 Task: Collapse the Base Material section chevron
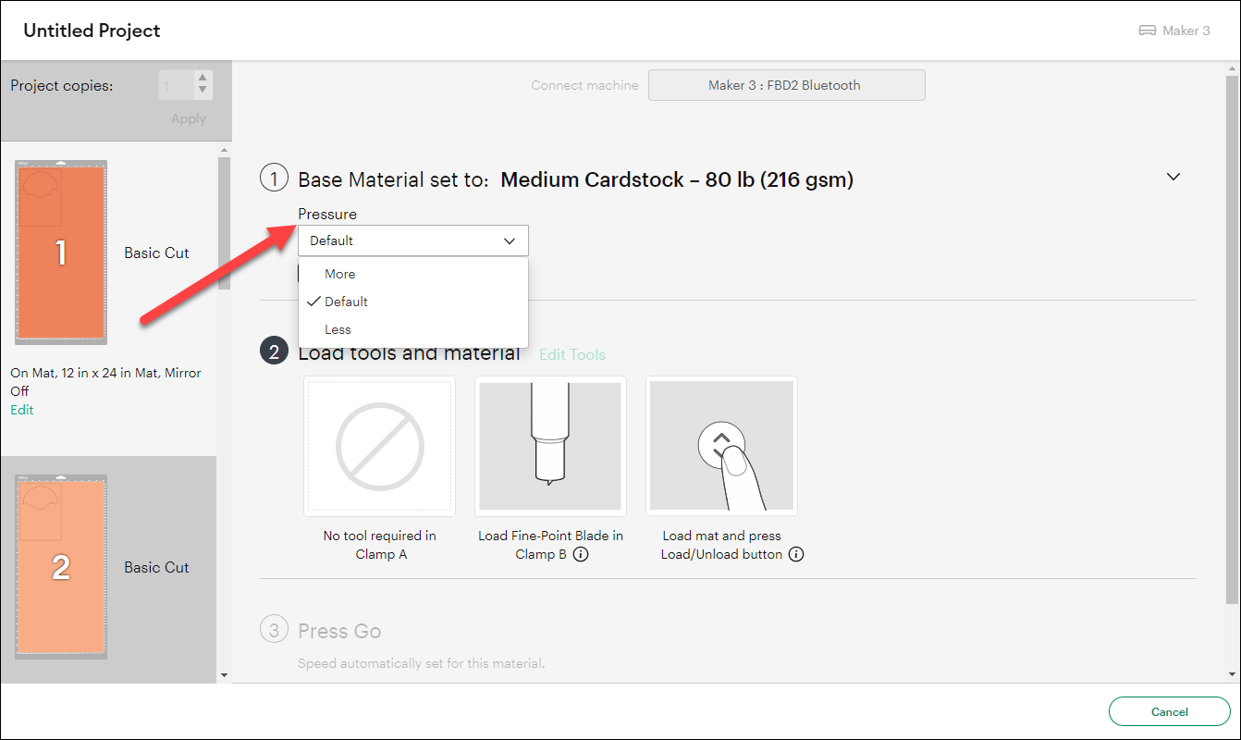[1173, 177]
